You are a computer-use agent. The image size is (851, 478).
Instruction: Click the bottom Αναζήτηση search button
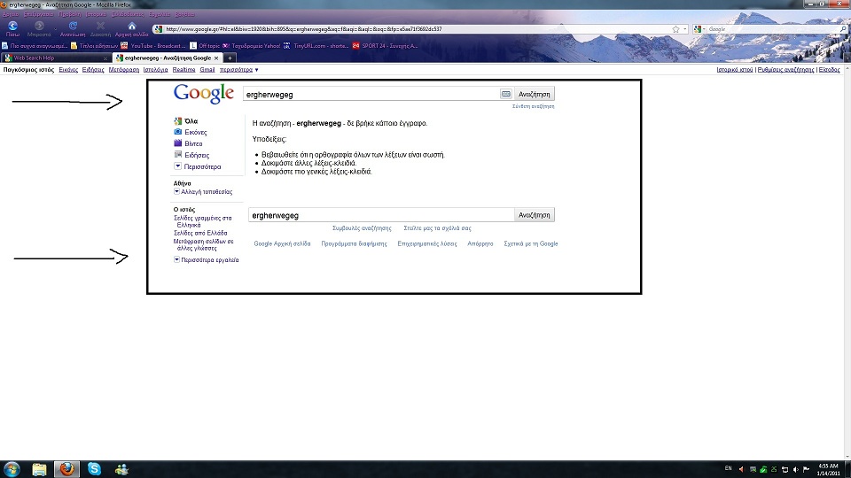tap(534, 215)
